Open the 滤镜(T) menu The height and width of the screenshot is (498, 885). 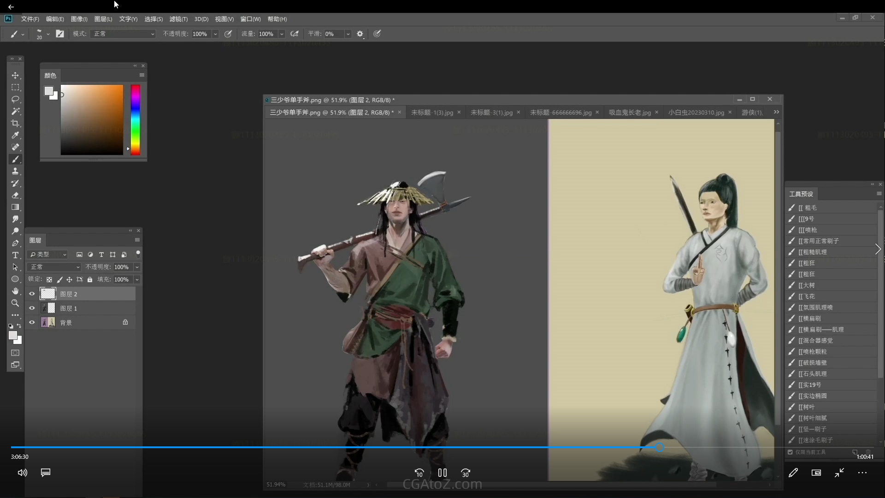click(178, 19)
